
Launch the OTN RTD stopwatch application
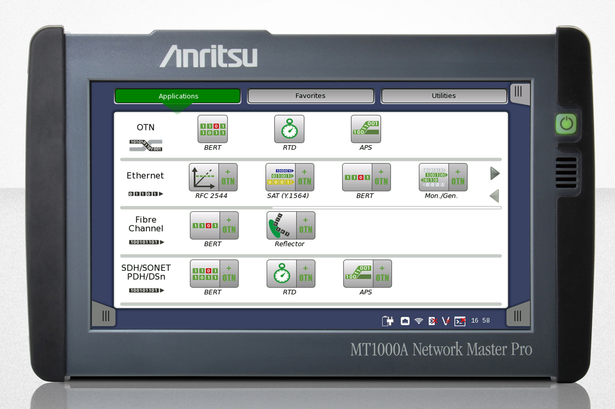pyautogui.click(x=289, y=129)
